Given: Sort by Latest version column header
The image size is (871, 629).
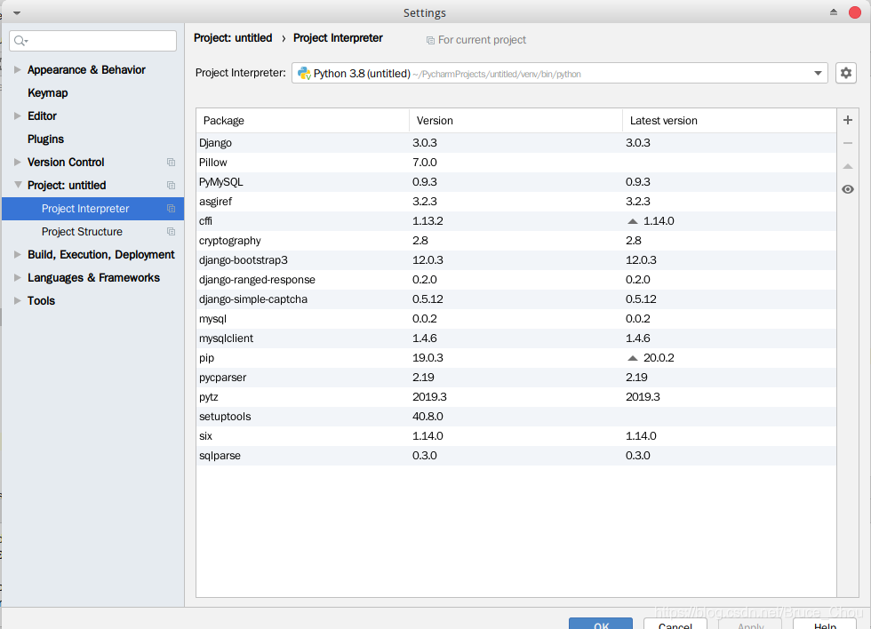Looking at the screenshot, I should click(x=730, y=121).
